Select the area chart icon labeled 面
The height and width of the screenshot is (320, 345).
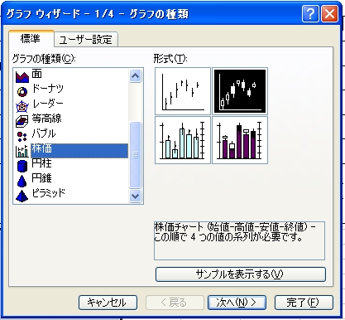tap(22, 77)
